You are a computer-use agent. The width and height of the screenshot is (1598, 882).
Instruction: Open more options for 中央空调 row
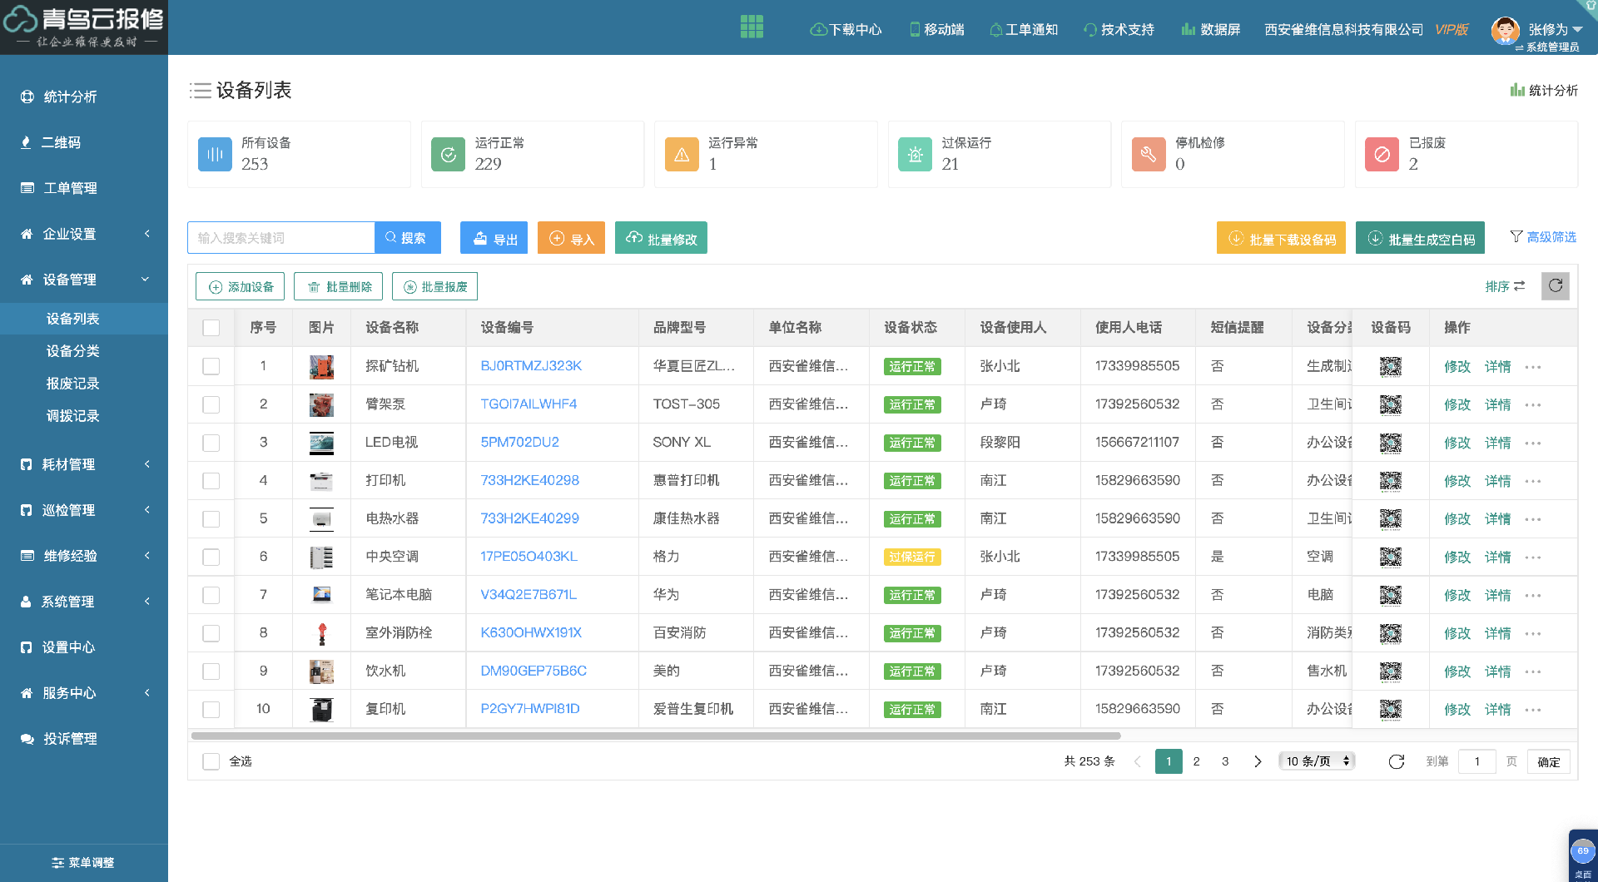tap(1533, 557)
